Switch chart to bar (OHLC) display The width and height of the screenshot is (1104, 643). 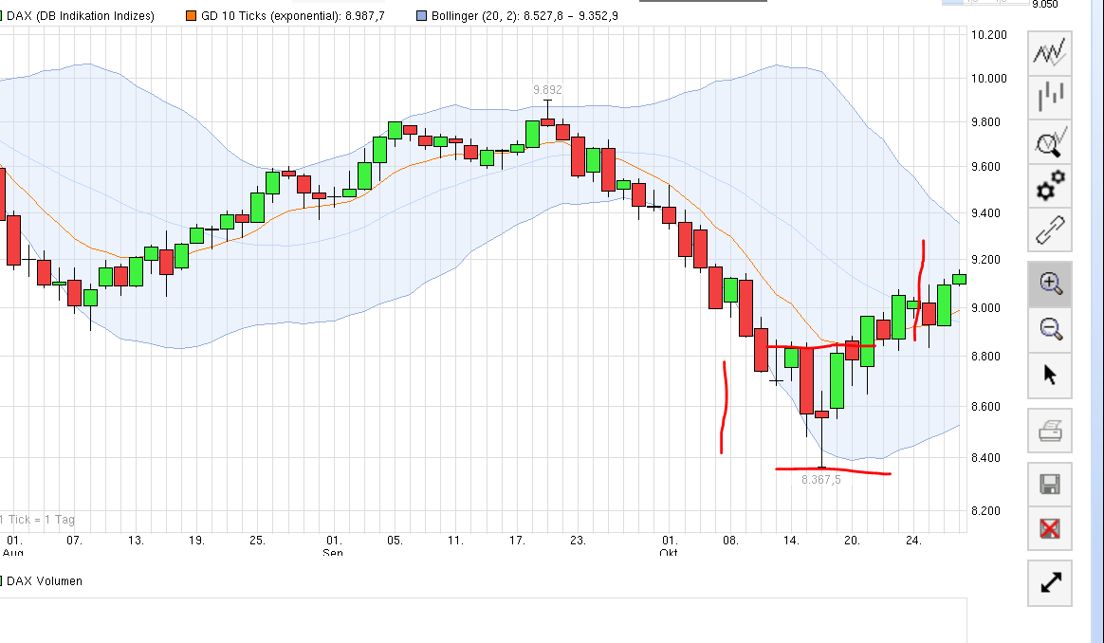[1050, 97]
